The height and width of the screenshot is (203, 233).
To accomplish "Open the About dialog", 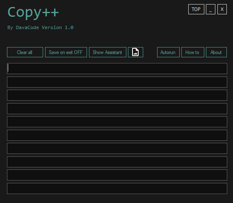I will [x=216, y=52].
